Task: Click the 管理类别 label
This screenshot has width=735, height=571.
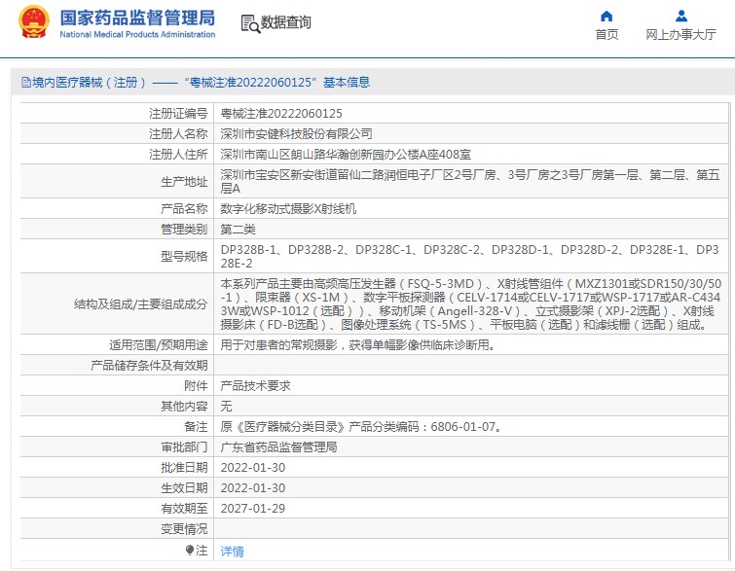Action: [184, 229]
